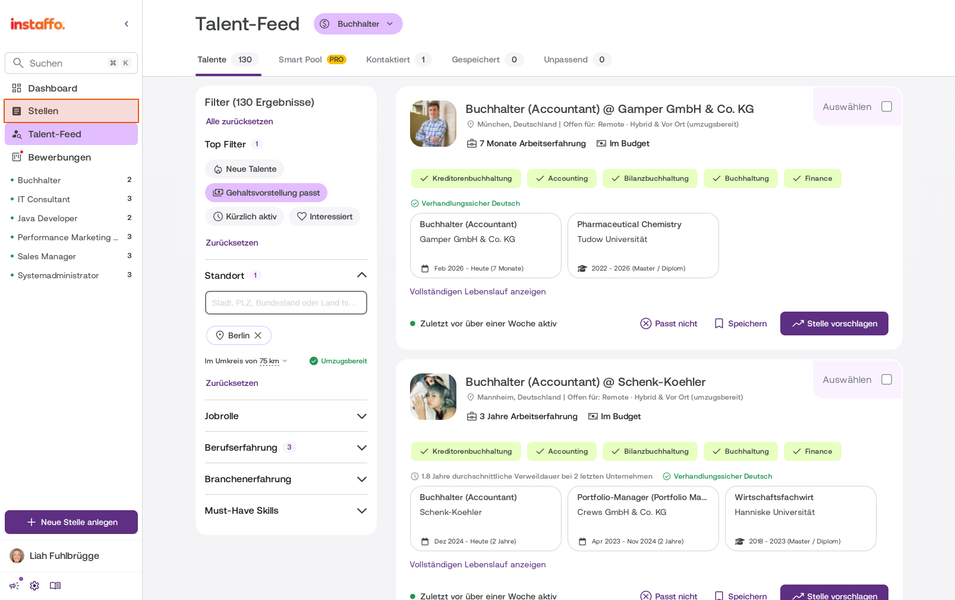Switch to the Unpassend tab
The height and width of the screenshot is (600, 955).
pyautogui.click(x=576, y=59)
